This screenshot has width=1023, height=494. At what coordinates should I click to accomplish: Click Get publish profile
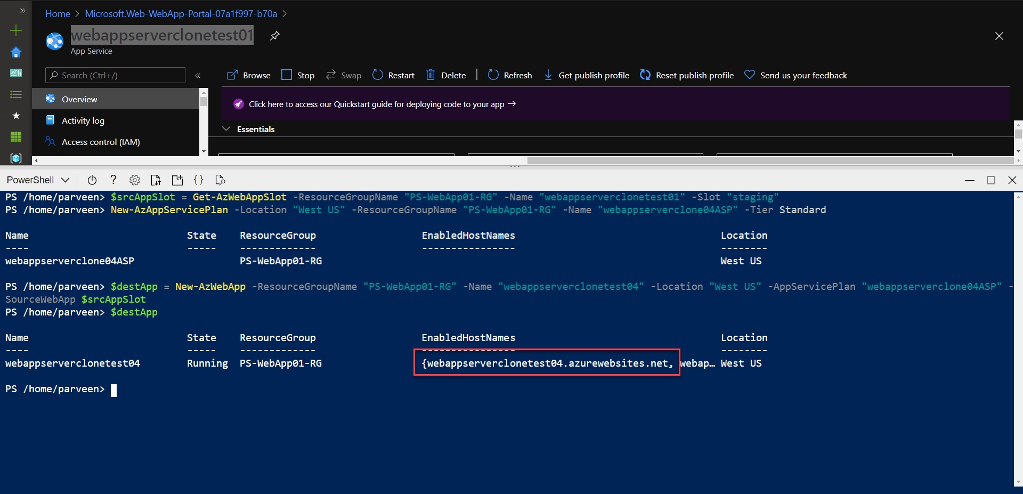point(587,75)
